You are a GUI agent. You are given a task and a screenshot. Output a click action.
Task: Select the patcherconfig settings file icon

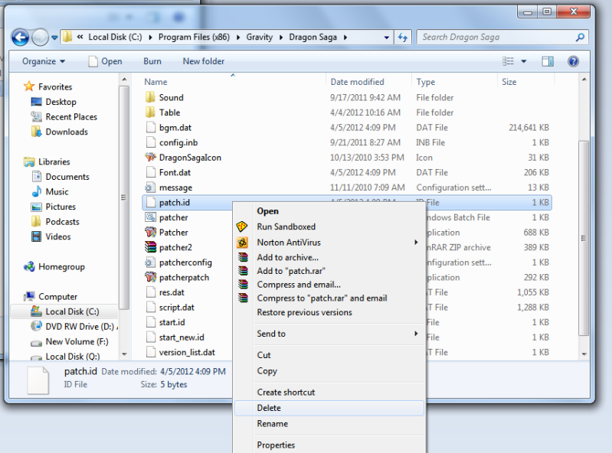150,262
